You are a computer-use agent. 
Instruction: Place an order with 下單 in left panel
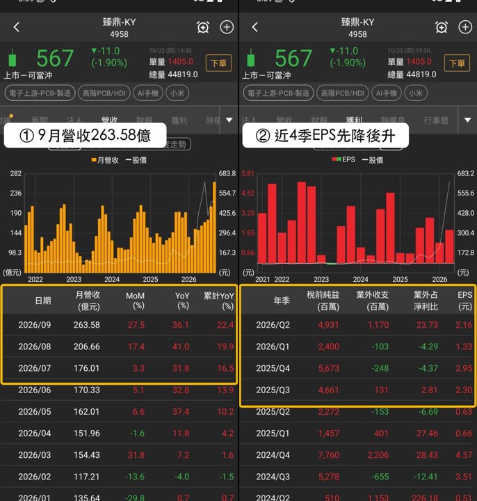coord(219,63)
